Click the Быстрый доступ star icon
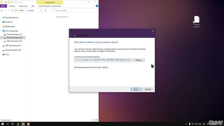This screenshot has width=224, height=126. pos(3,17)
